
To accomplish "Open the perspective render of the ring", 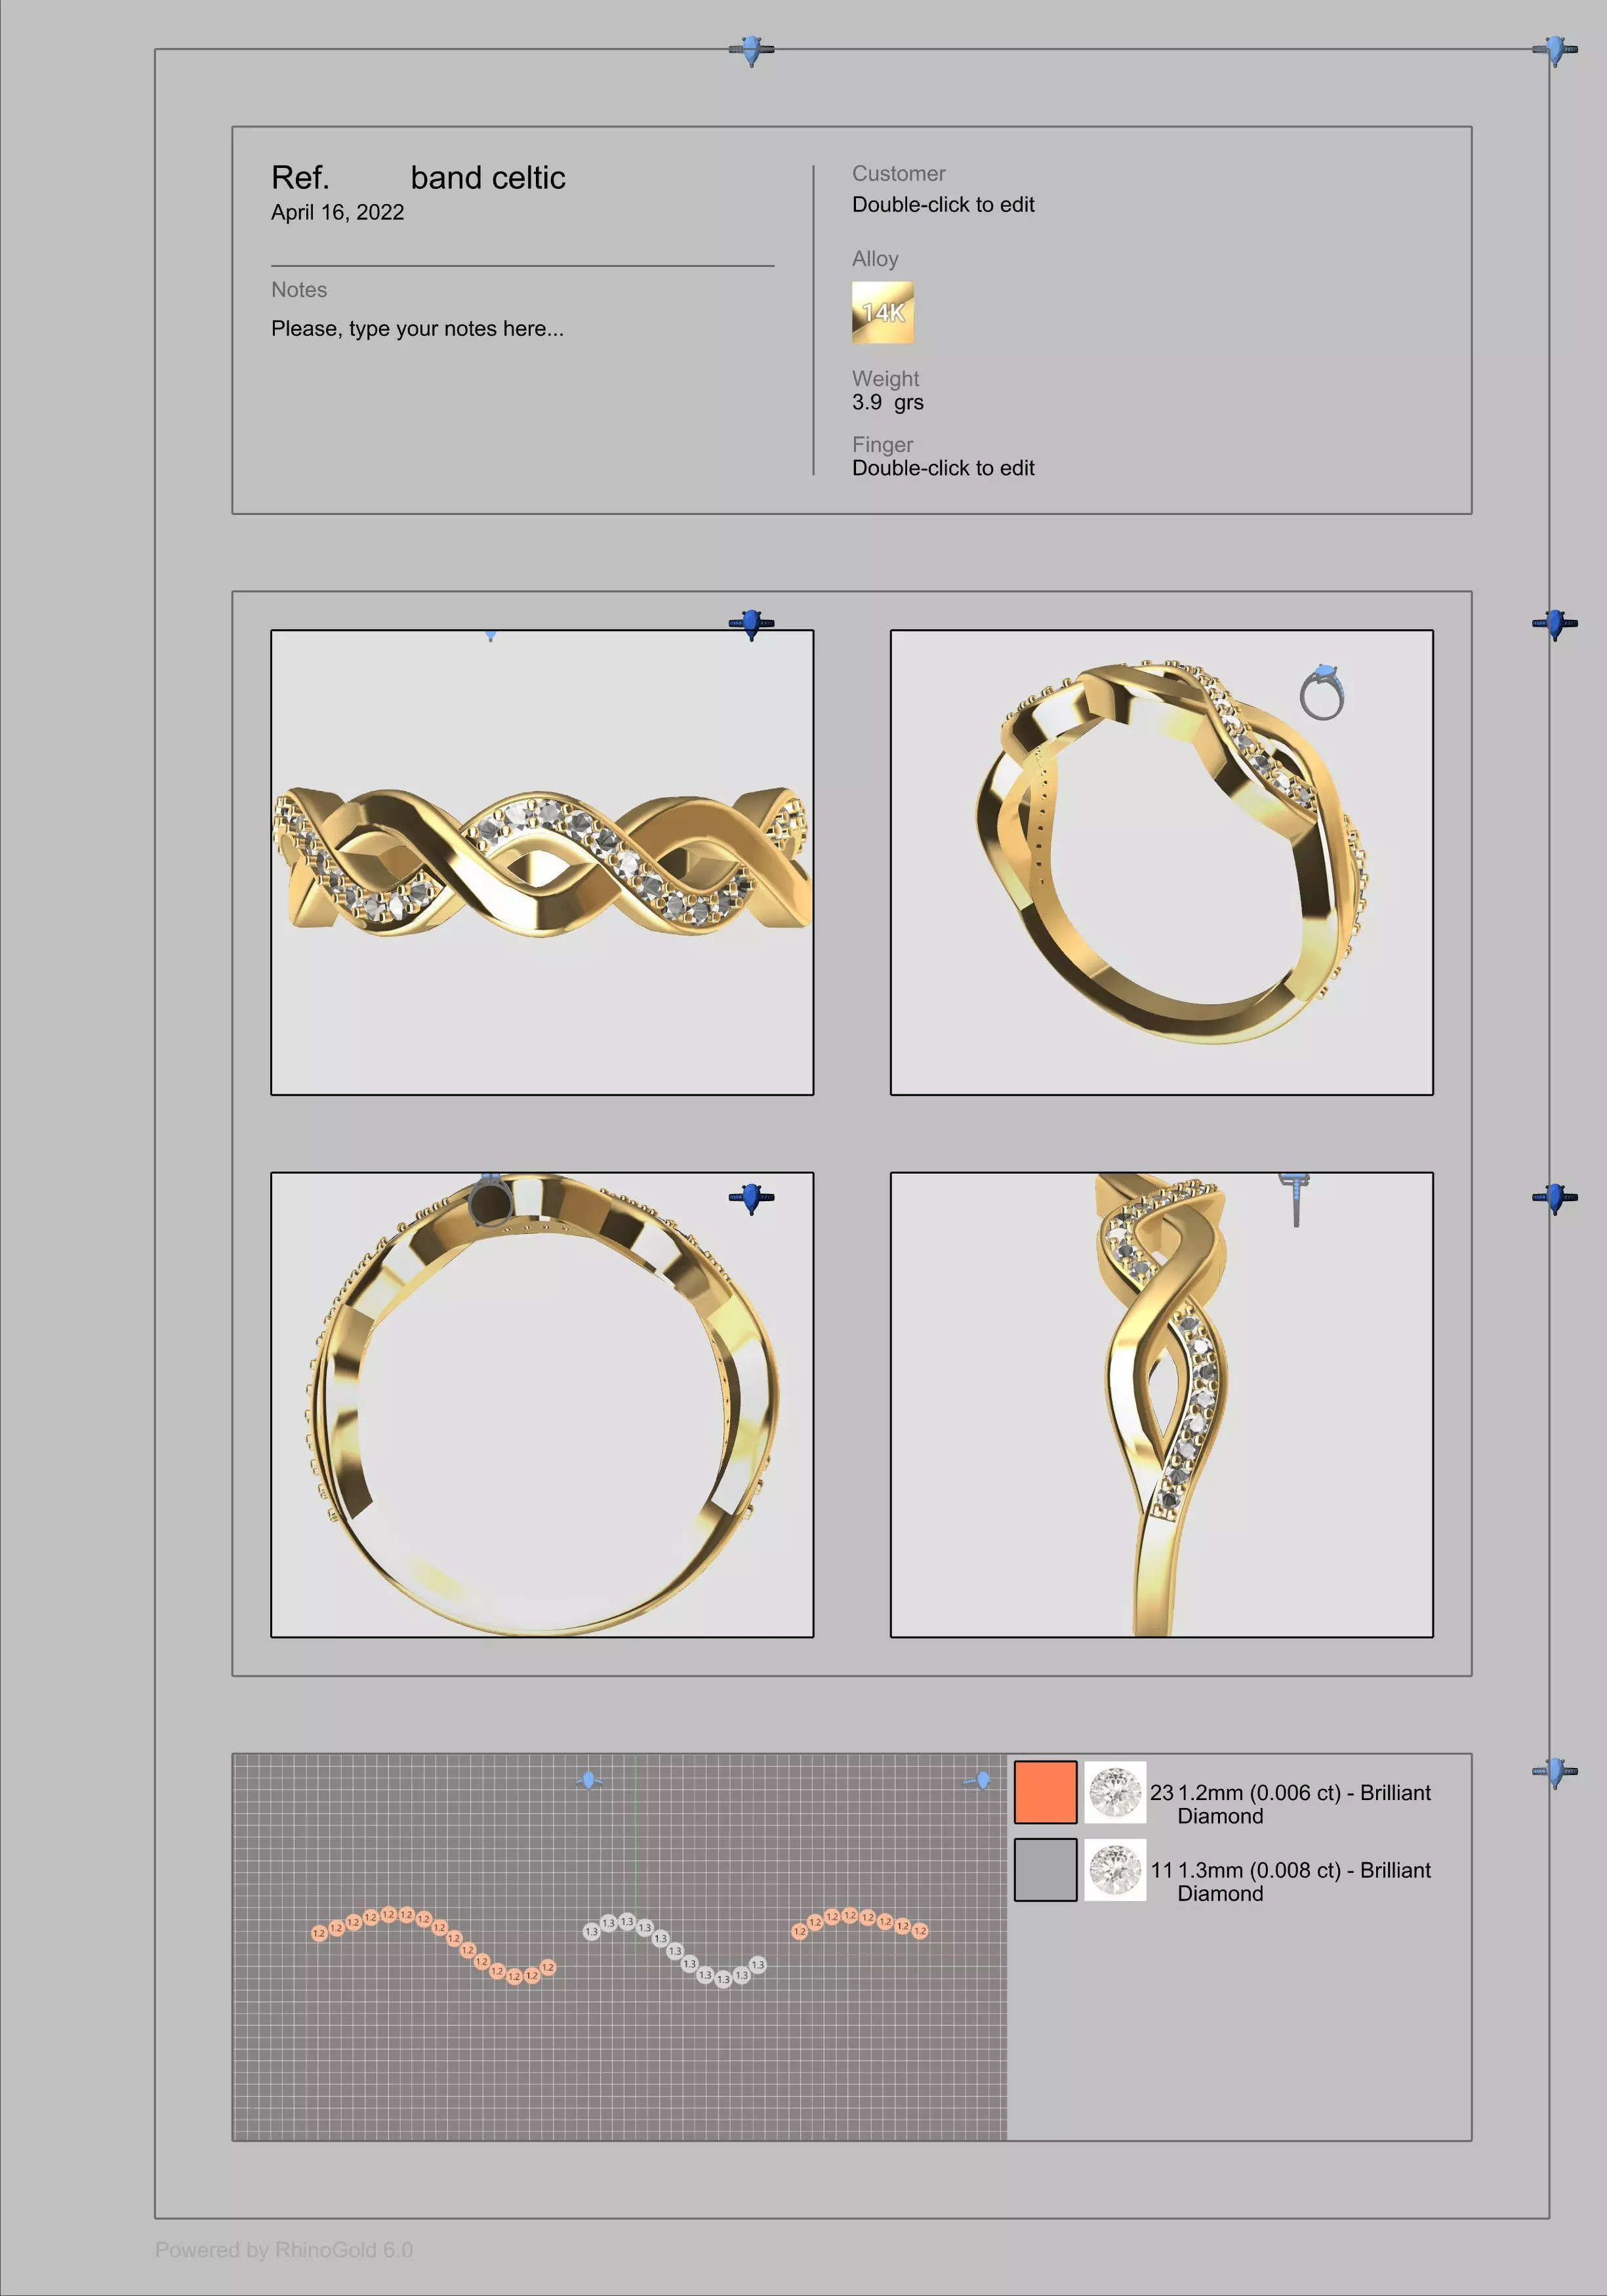I will click(x=1162, y=862).
